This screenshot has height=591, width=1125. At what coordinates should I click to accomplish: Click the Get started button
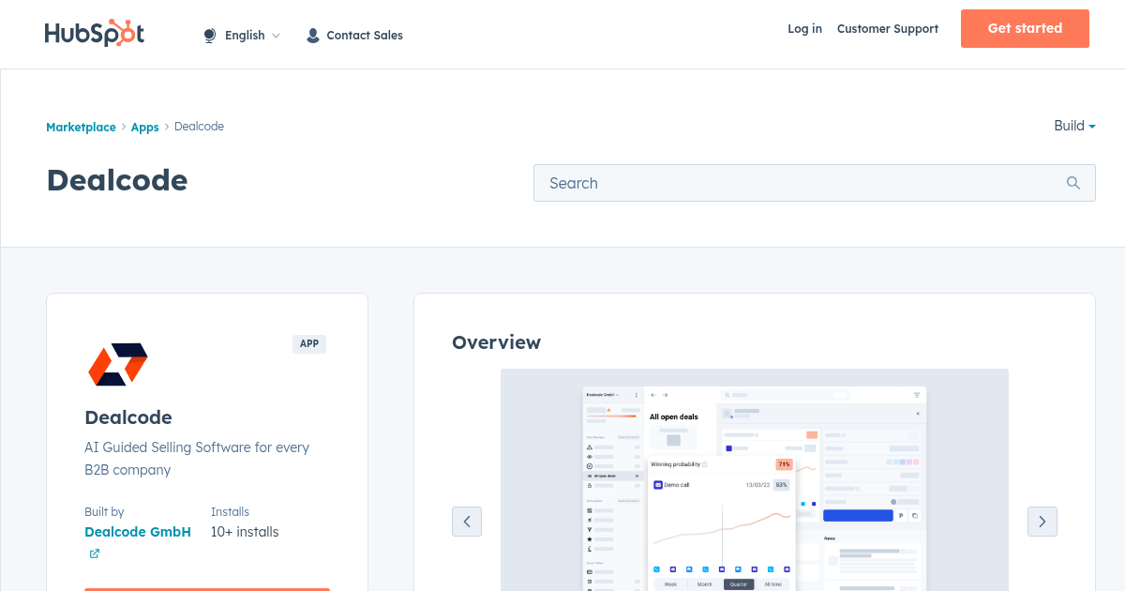pyautogui.click(x=1025, y=28)
